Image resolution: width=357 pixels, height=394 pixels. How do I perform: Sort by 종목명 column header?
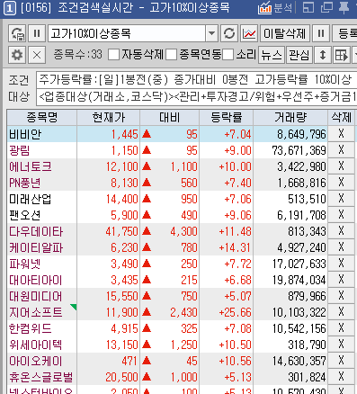pyautogui.click(x=42, y=117)
